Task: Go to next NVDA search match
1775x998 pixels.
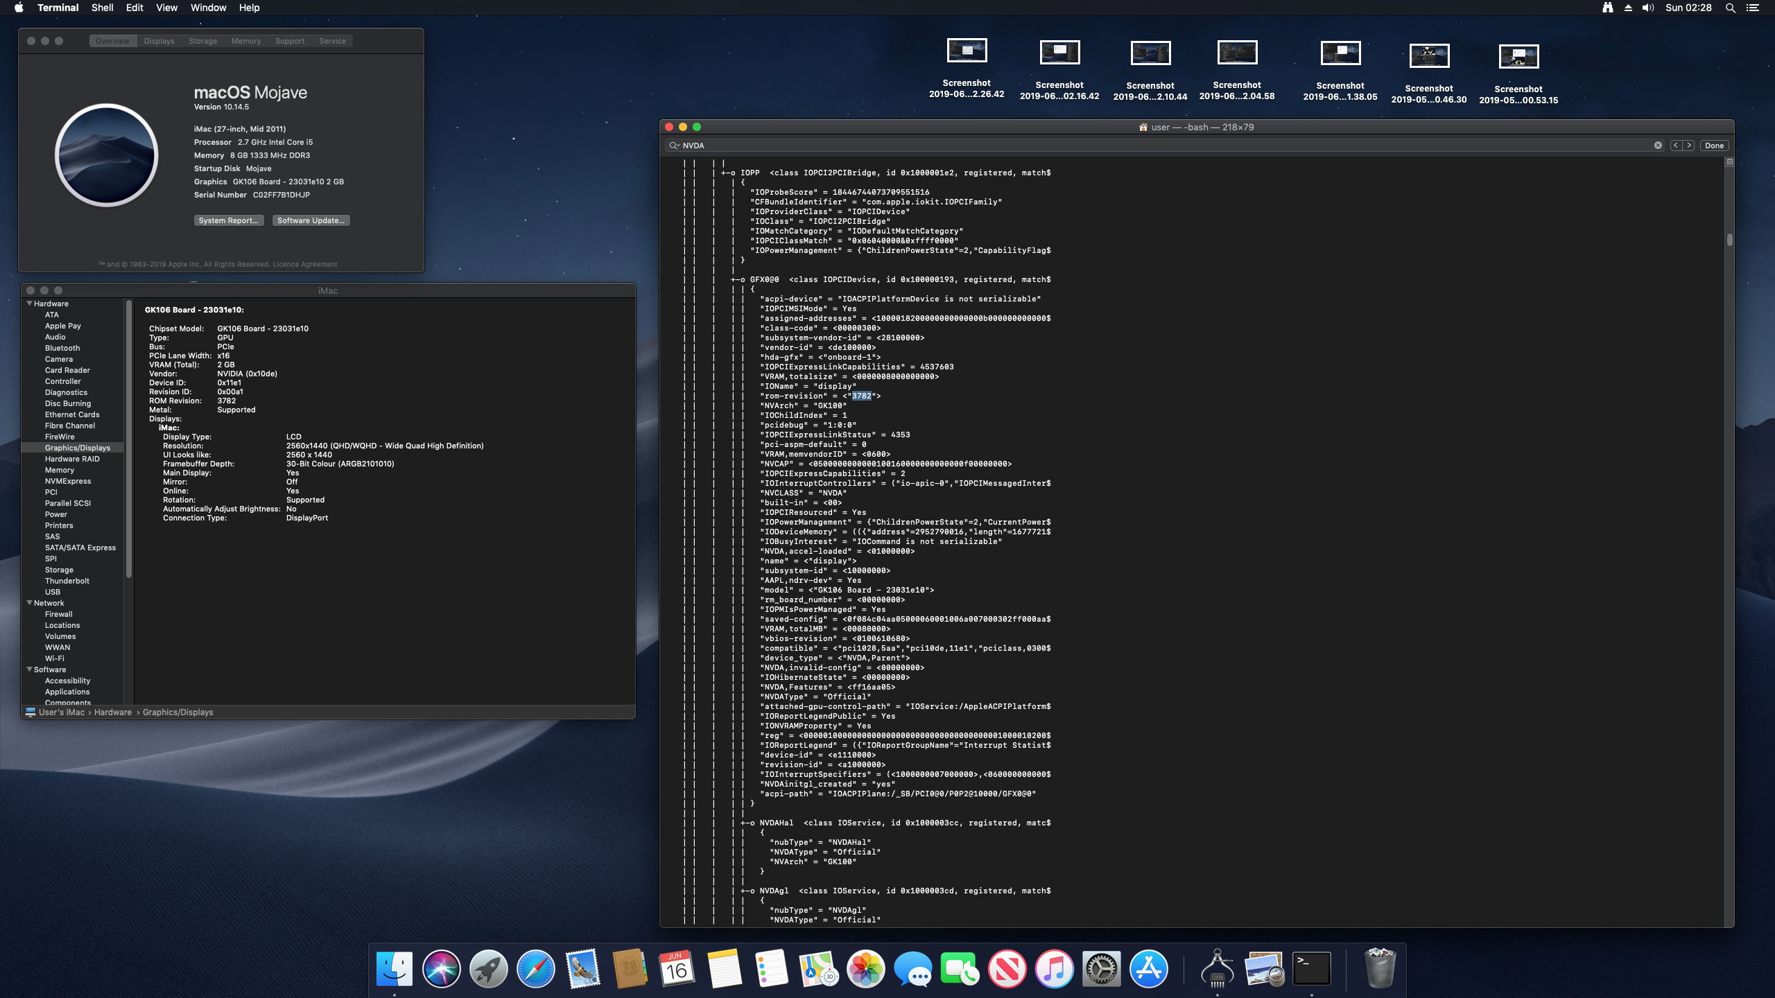Action: pyautogui.click(x=1689, y=146)
